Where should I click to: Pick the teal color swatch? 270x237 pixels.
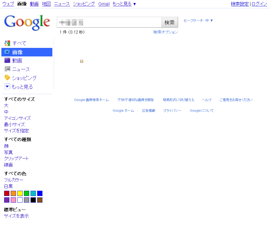coord(33,193)
